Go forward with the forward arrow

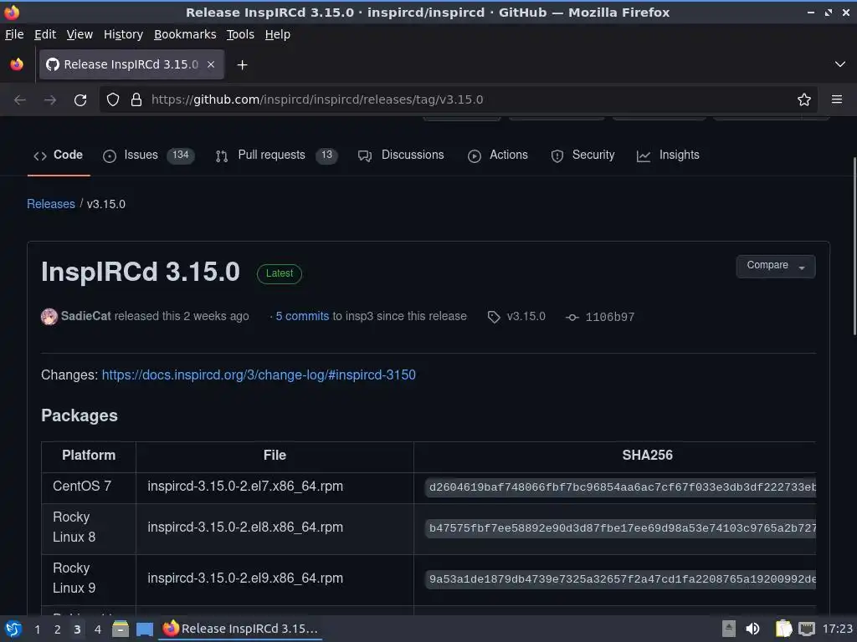(50, 100)
